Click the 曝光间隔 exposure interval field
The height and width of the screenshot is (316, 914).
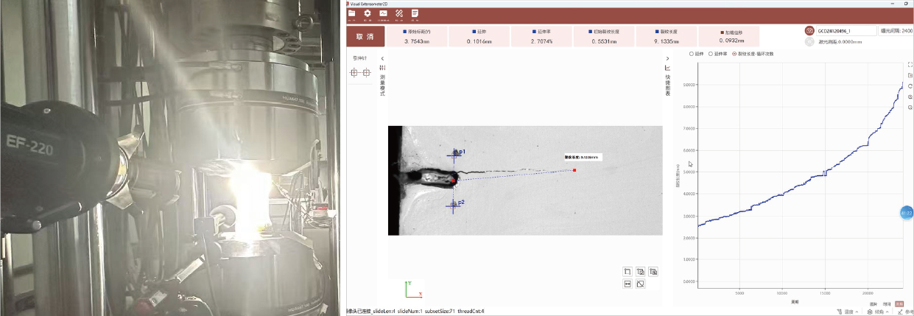tap(897, 31)
